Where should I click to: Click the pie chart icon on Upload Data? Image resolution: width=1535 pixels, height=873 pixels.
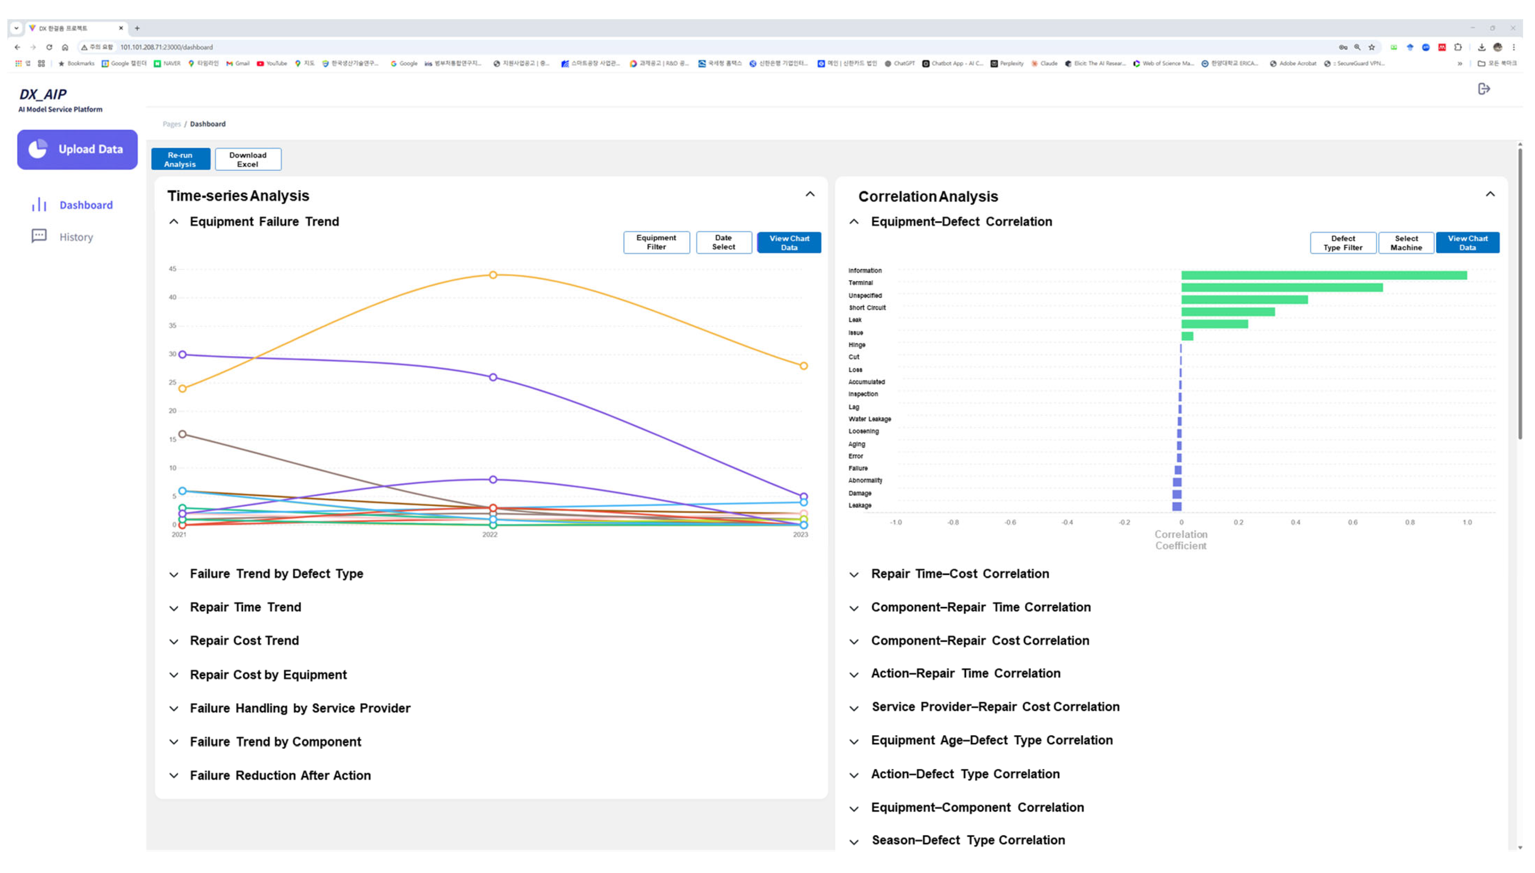[x=38, y=149]
